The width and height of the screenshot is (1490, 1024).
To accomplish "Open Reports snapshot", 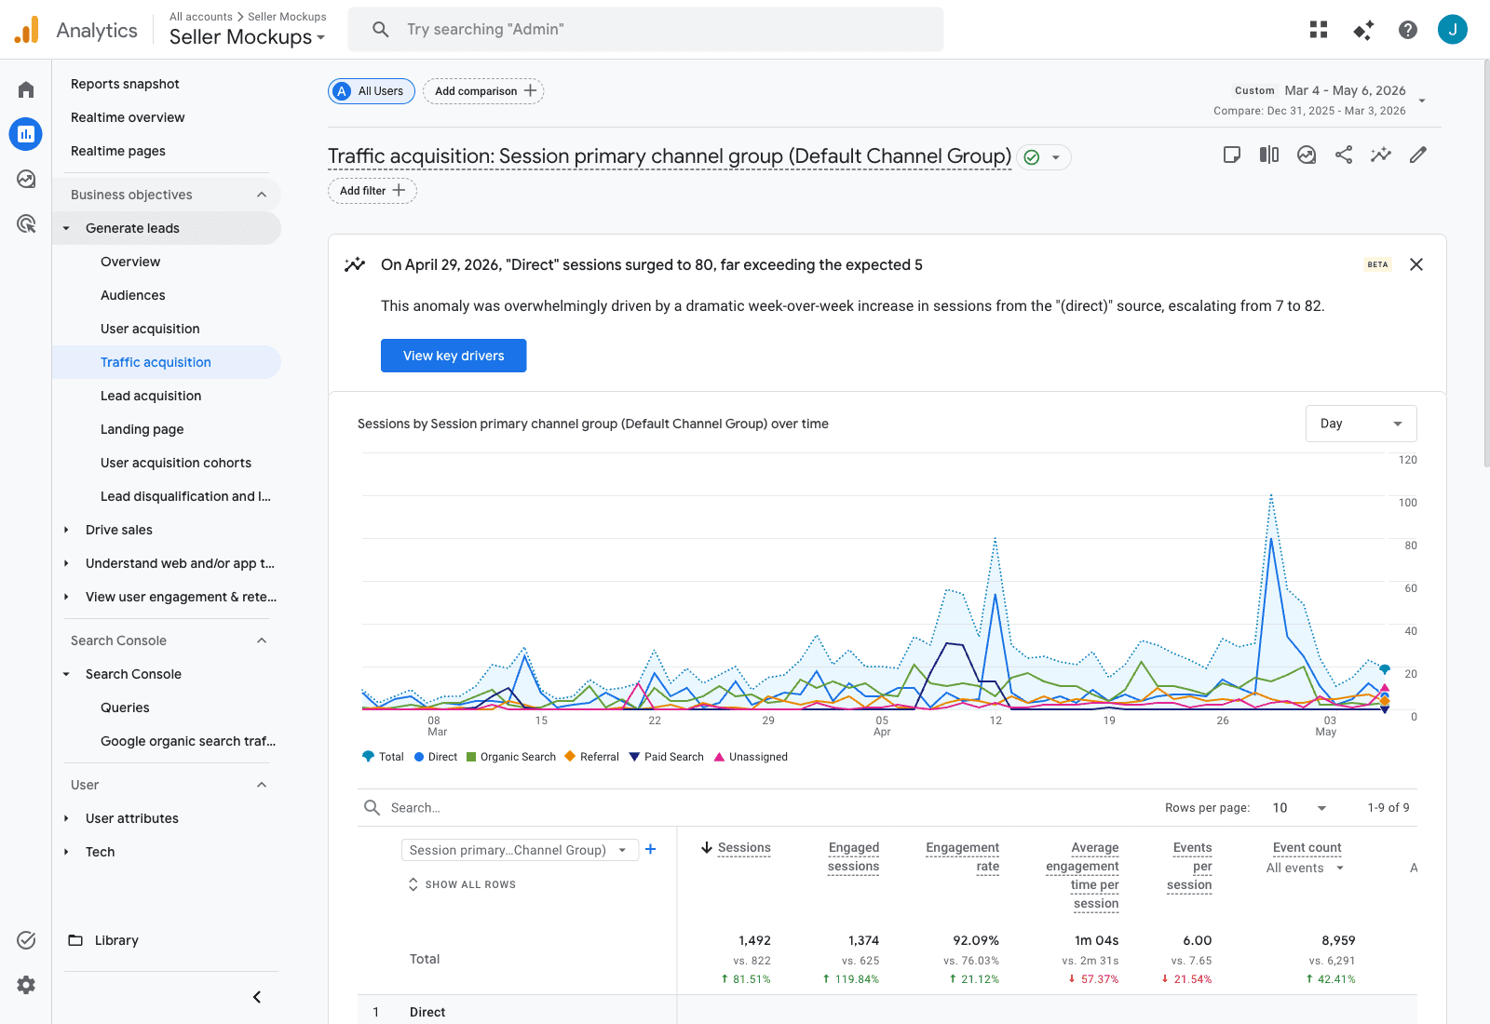I will [x=125, y=84].
